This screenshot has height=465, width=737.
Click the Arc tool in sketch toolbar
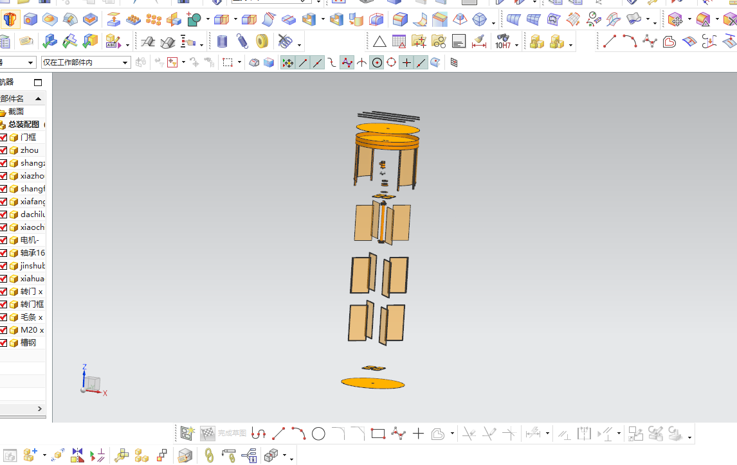[298, 434]
